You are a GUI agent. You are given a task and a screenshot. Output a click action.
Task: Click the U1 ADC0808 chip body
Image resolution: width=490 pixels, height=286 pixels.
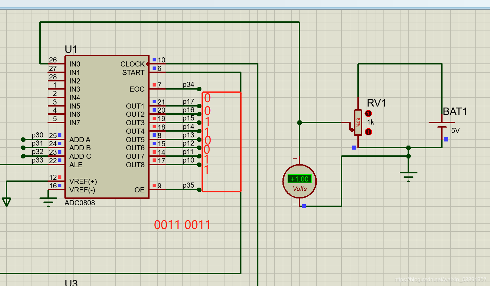(x=107, y=127)
